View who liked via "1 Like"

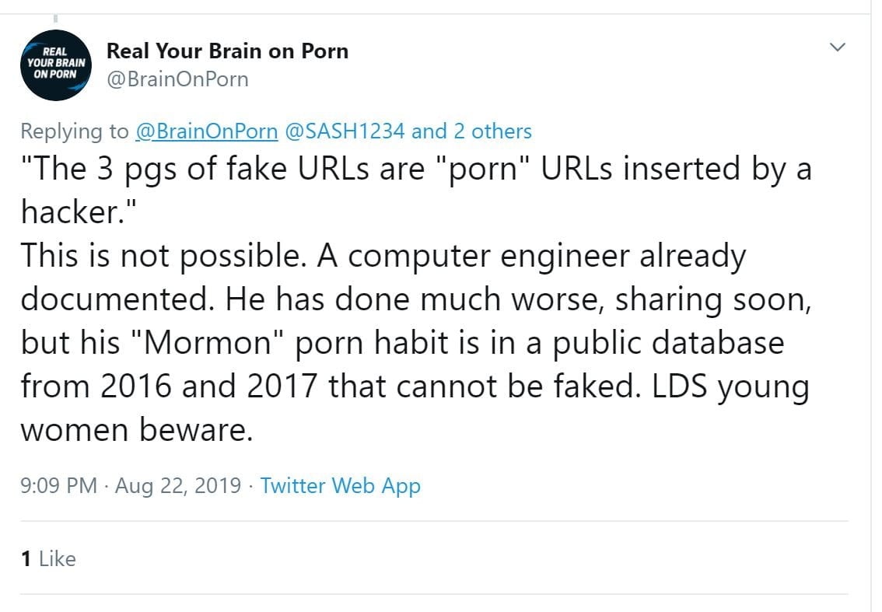[47, 558]
